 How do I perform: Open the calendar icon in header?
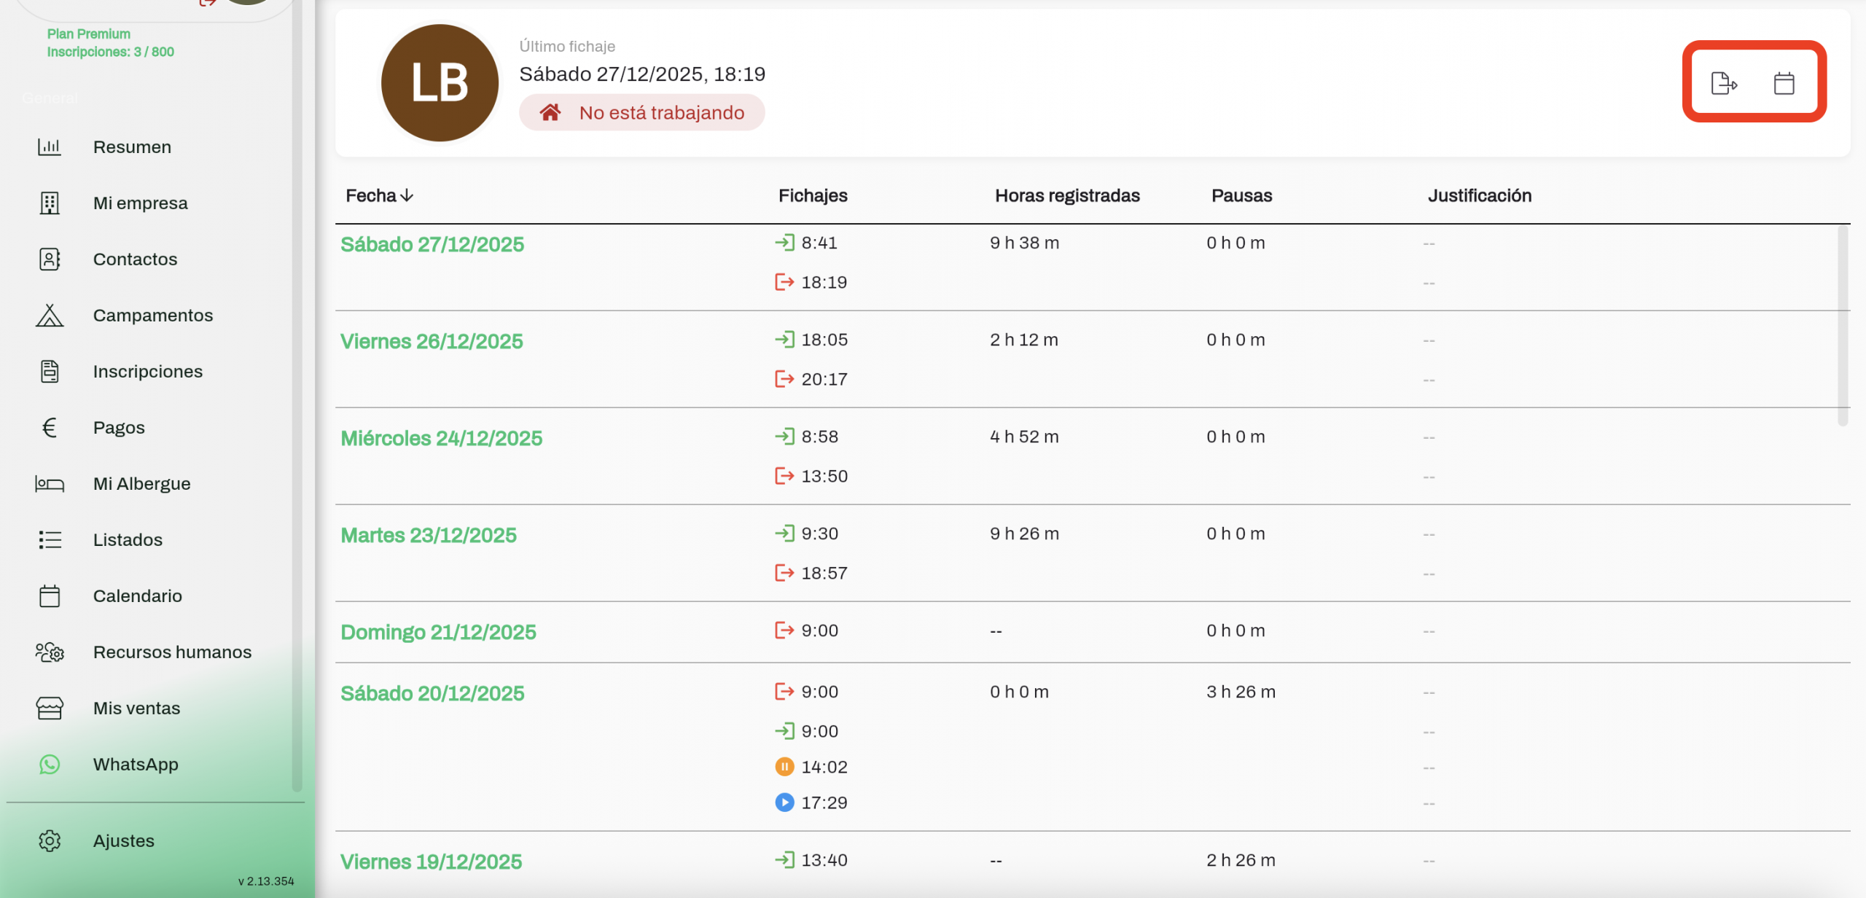point(1784,83)
